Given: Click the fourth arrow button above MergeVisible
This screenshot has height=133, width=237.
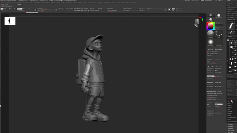Looking at the screenshot, I should [221, 67].
